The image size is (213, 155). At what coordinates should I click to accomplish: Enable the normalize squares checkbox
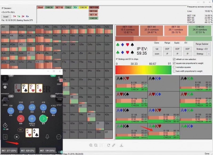click(x=174, y=67)
